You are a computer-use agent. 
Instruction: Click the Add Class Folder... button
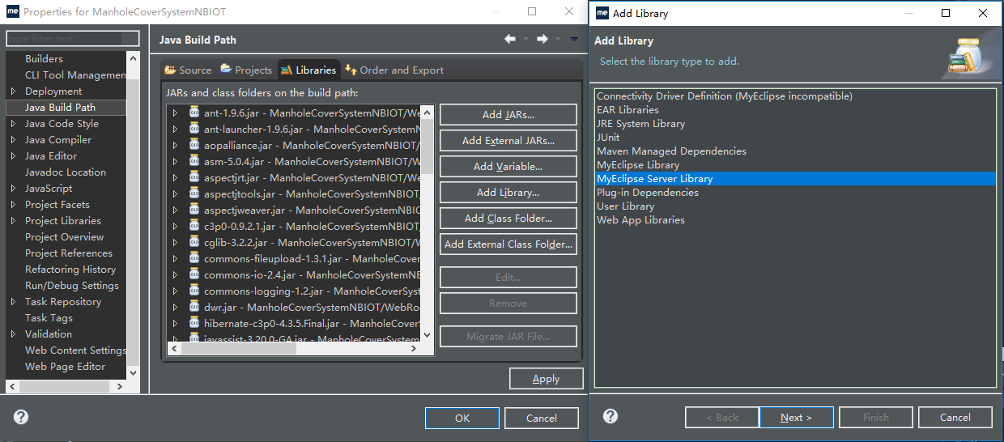(508, 219)
